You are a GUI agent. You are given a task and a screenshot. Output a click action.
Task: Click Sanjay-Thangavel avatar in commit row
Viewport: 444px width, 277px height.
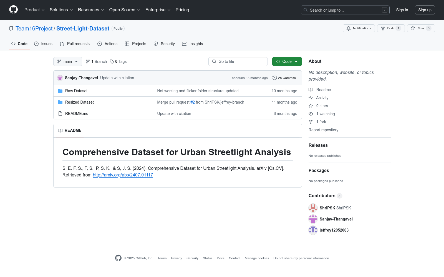click(60, 78)
